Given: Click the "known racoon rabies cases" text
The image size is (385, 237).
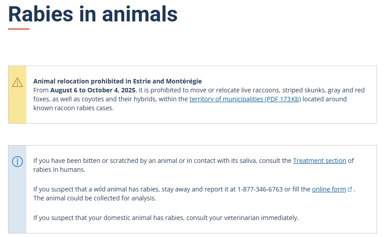Looking at the screenshot, I should click(73, 108).
